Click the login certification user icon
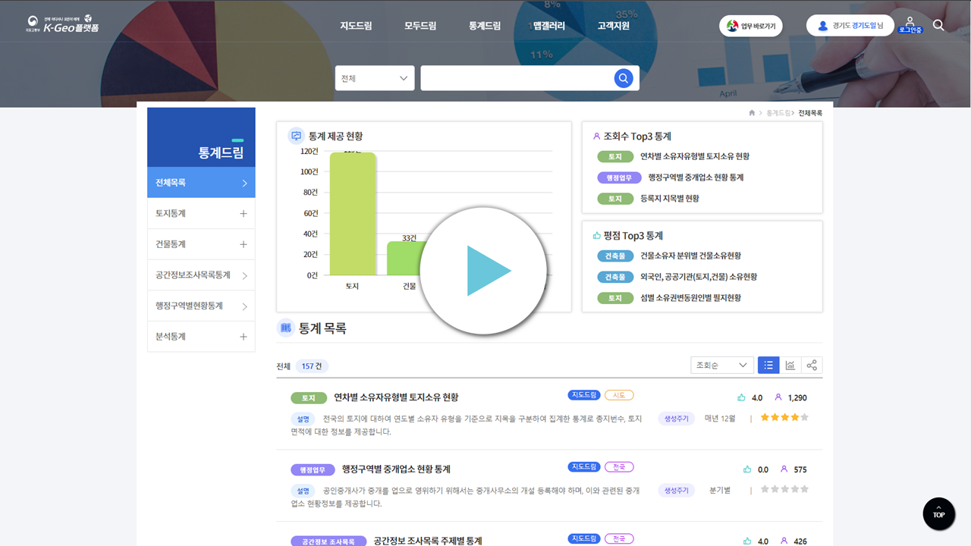Image resolution: width=971 pixels, height=546 pixels. pos(910,24)
